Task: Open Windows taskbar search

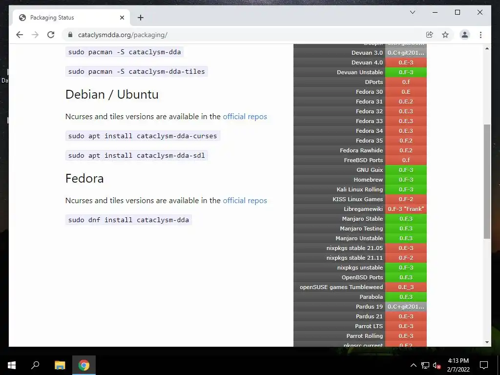Action: (35, 365)
